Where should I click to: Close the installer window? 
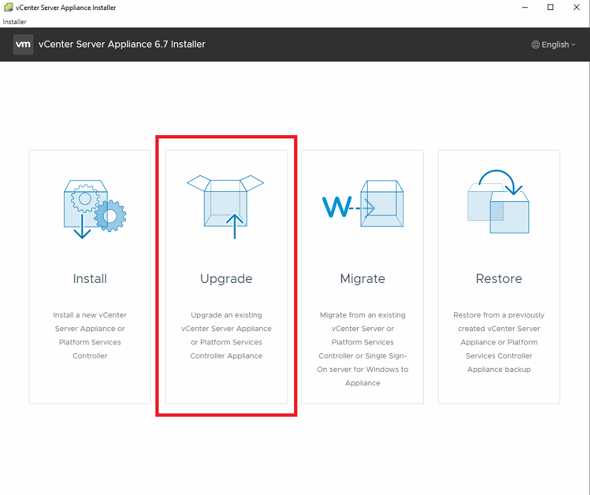click(577, 7)
